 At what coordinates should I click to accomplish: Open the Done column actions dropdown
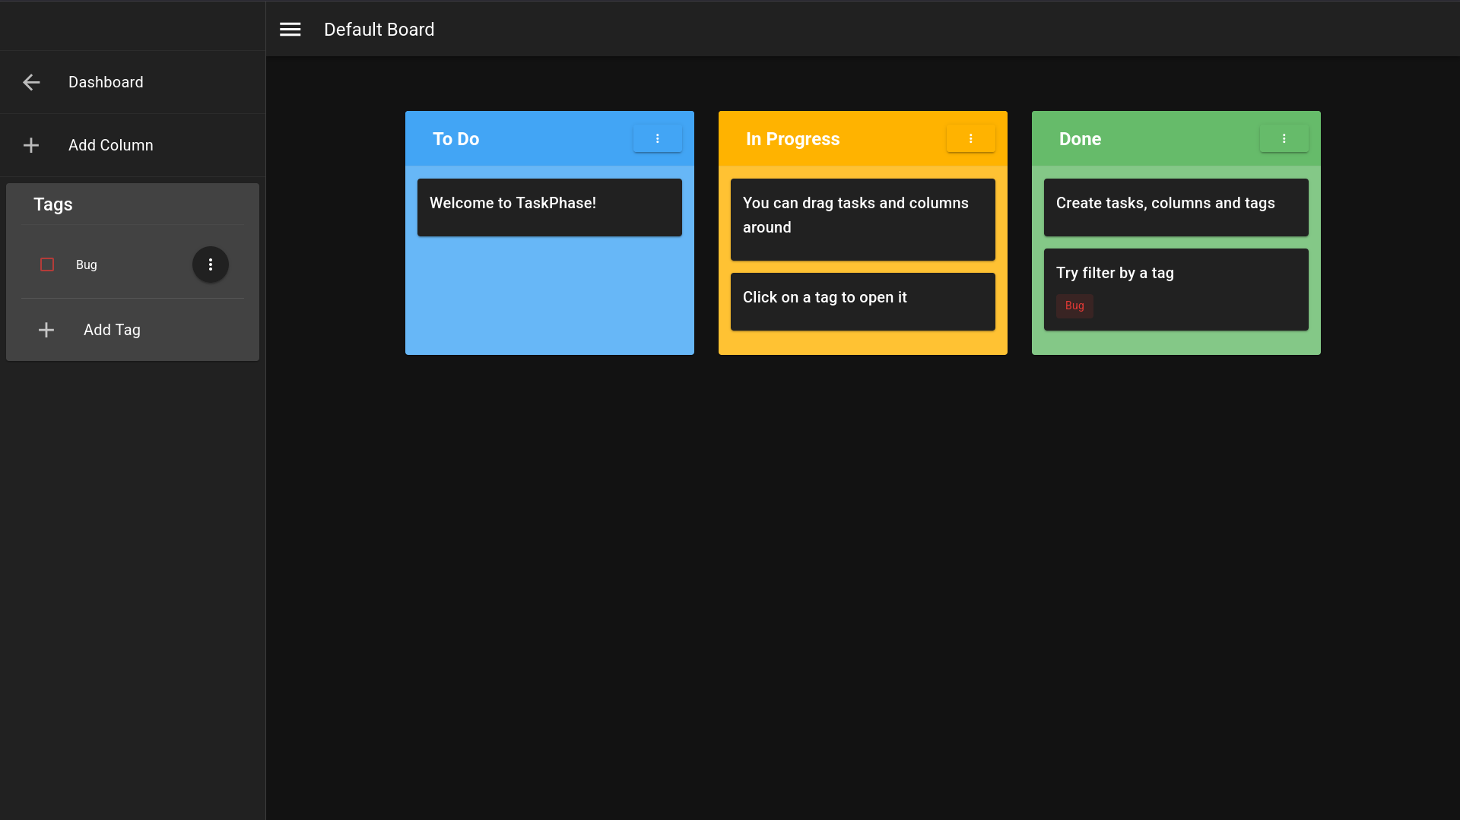pyautogui.click(x=1284, y=138)
